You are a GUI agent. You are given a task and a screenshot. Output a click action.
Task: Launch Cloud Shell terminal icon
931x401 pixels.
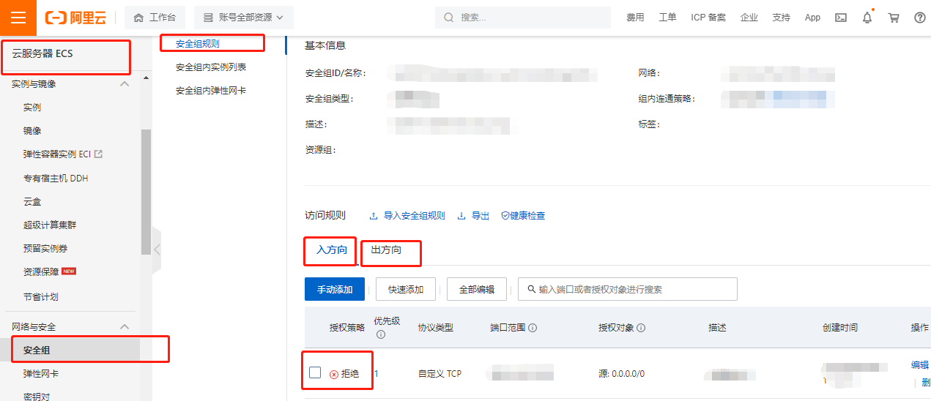842,18
